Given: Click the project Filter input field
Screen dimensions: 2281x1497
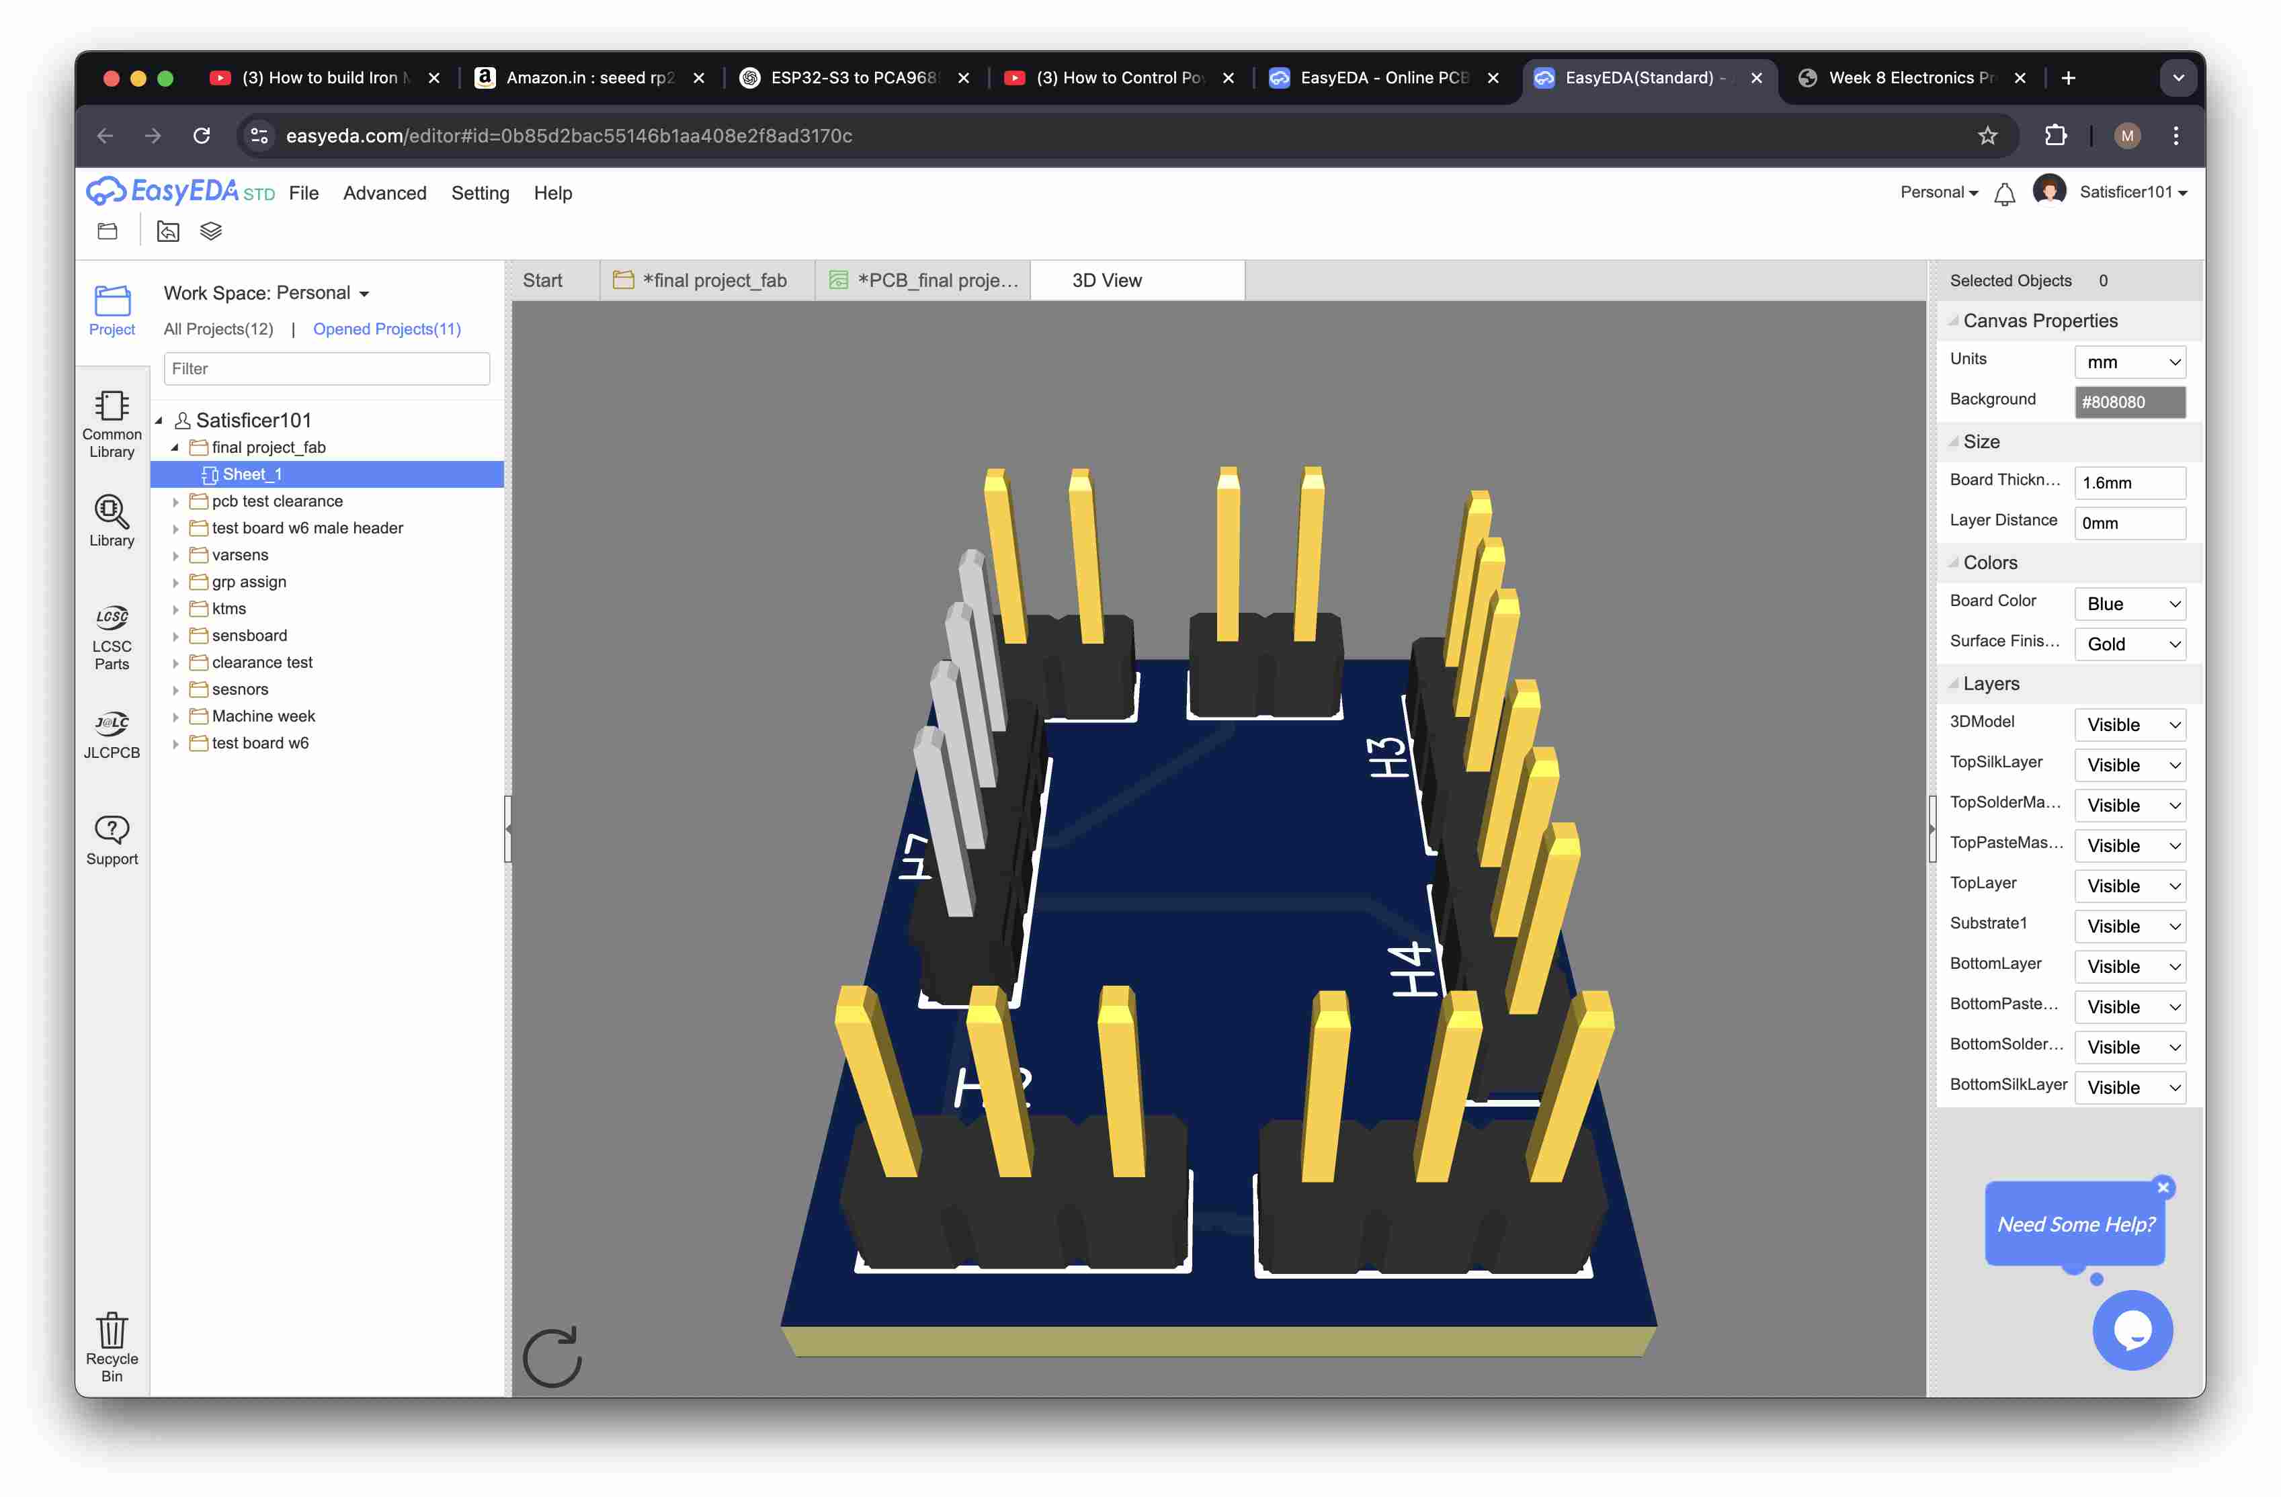Looking at the screenshot, I should (x=327, y=368).
